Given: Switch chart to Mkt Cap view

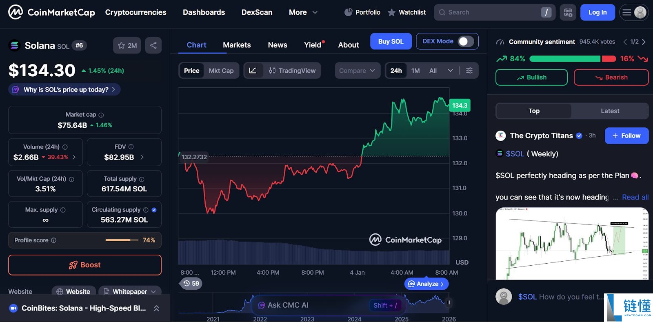Looking at the screenshot, I should 221,71.
